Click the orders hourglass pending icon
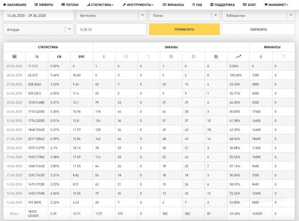This screenshot has height=221, width=299. click(149, 57)
